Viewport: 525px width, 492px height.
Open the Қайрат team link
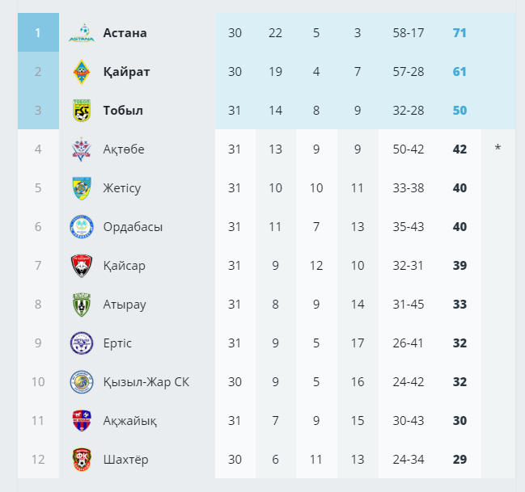pos(126,72)
